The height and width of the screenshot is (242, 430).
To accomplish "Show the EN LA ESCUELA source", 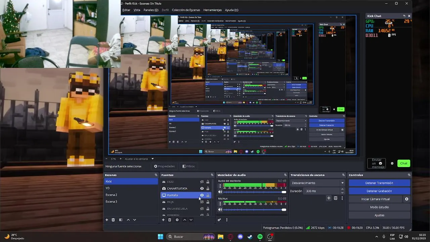I will point(202,209).
